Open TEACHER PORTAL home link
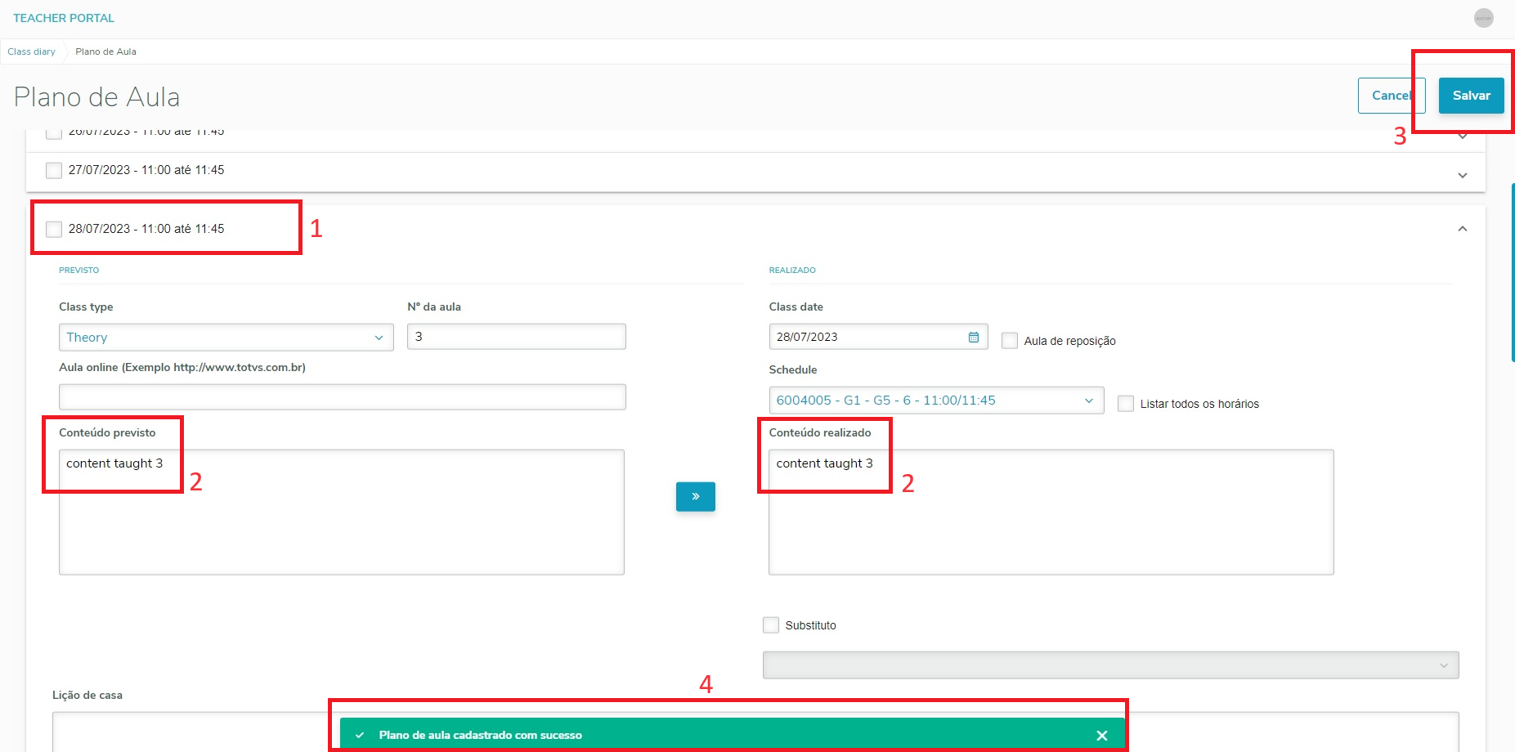 point(64,18)
